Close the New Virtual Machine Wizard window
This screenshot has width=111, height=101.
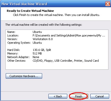[108, 4]
